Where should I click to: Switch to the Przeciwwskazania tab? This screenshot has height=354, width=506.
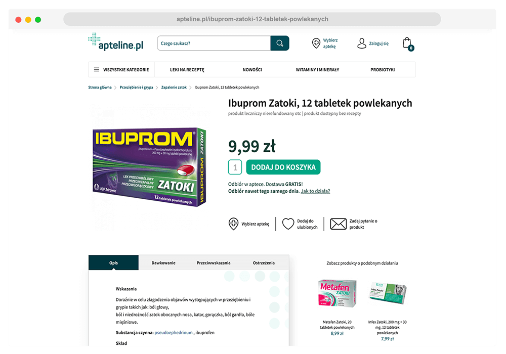[214, 263]
